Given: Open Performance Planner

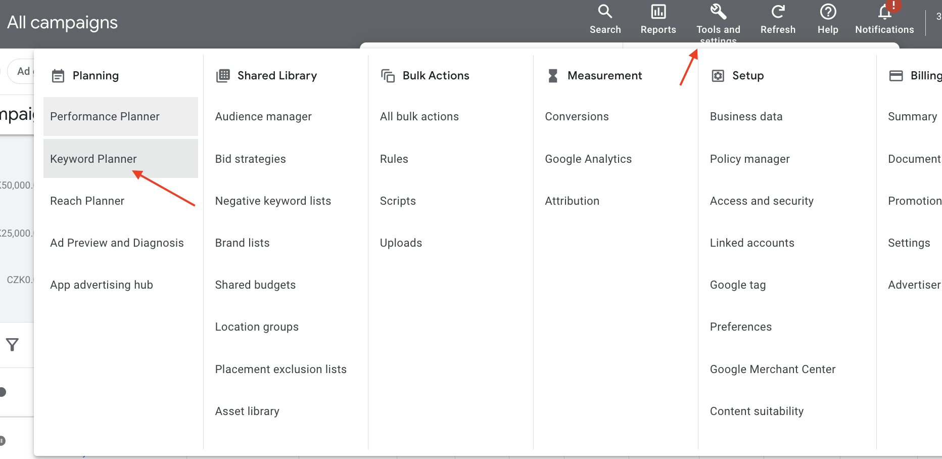Looking at the screenshot, I should coord(121,117).
